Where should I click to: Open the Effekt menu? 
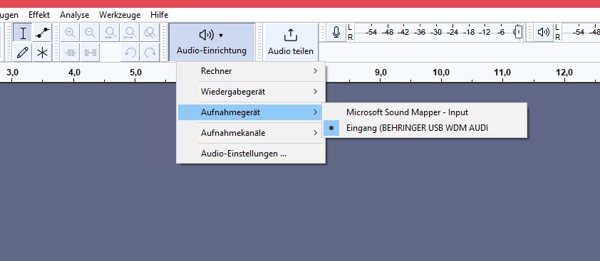[39, 15]
